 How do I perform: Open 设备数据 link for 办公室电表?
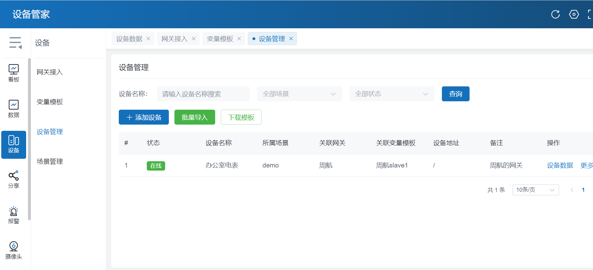[x=560, y=165]
